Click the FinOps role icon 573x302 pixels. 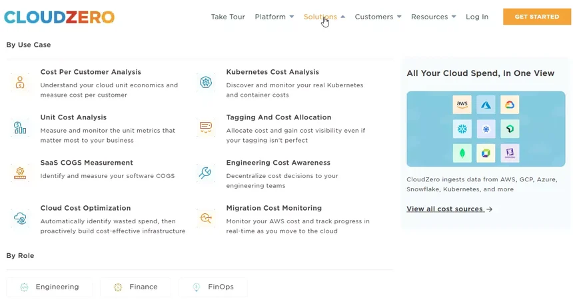[197, 287]
